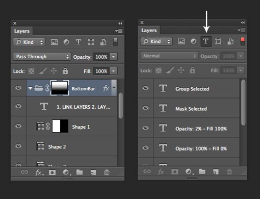Image resolution: width=260 pixels, height=199 pixels.
Task: Add layer style fx in left footer
Action: point(39,172)
